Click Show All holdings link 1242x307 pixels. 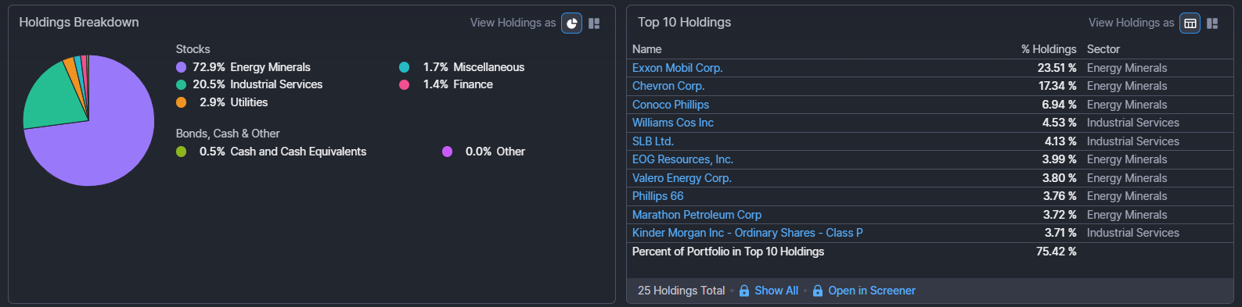[x=776, y=291]
